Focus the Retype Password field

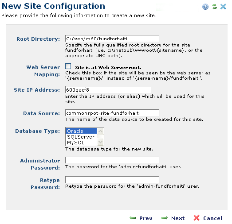click(x=112, y=180)
